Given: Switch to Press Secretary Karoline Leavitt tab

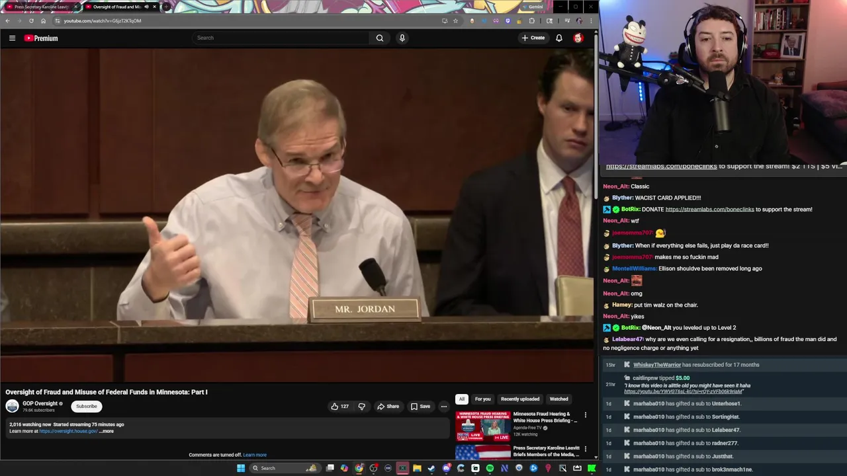Looking at the screenshot, I should (x=41, y=7).
